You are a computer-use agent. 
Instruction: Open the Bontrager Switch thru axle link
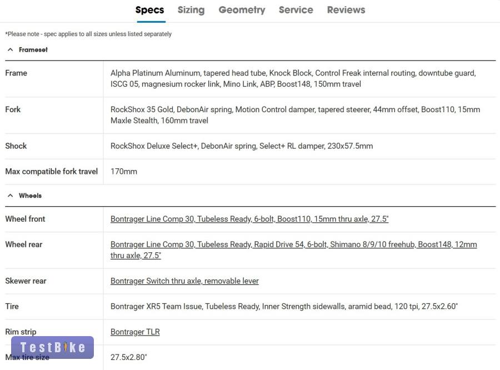[184, 281]
